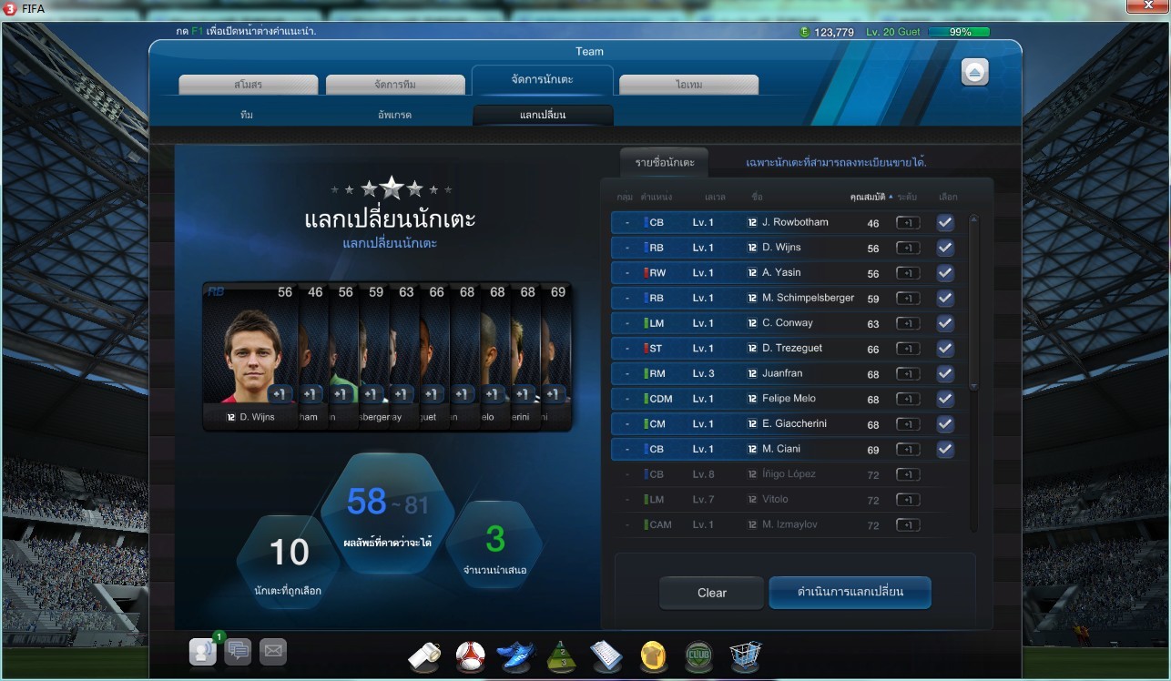Click the Clear button
Viewport: 1171px width, 681px height.
712,593
